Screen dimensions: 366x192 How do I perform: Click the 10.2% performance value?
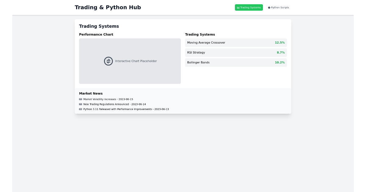[280, 62]
